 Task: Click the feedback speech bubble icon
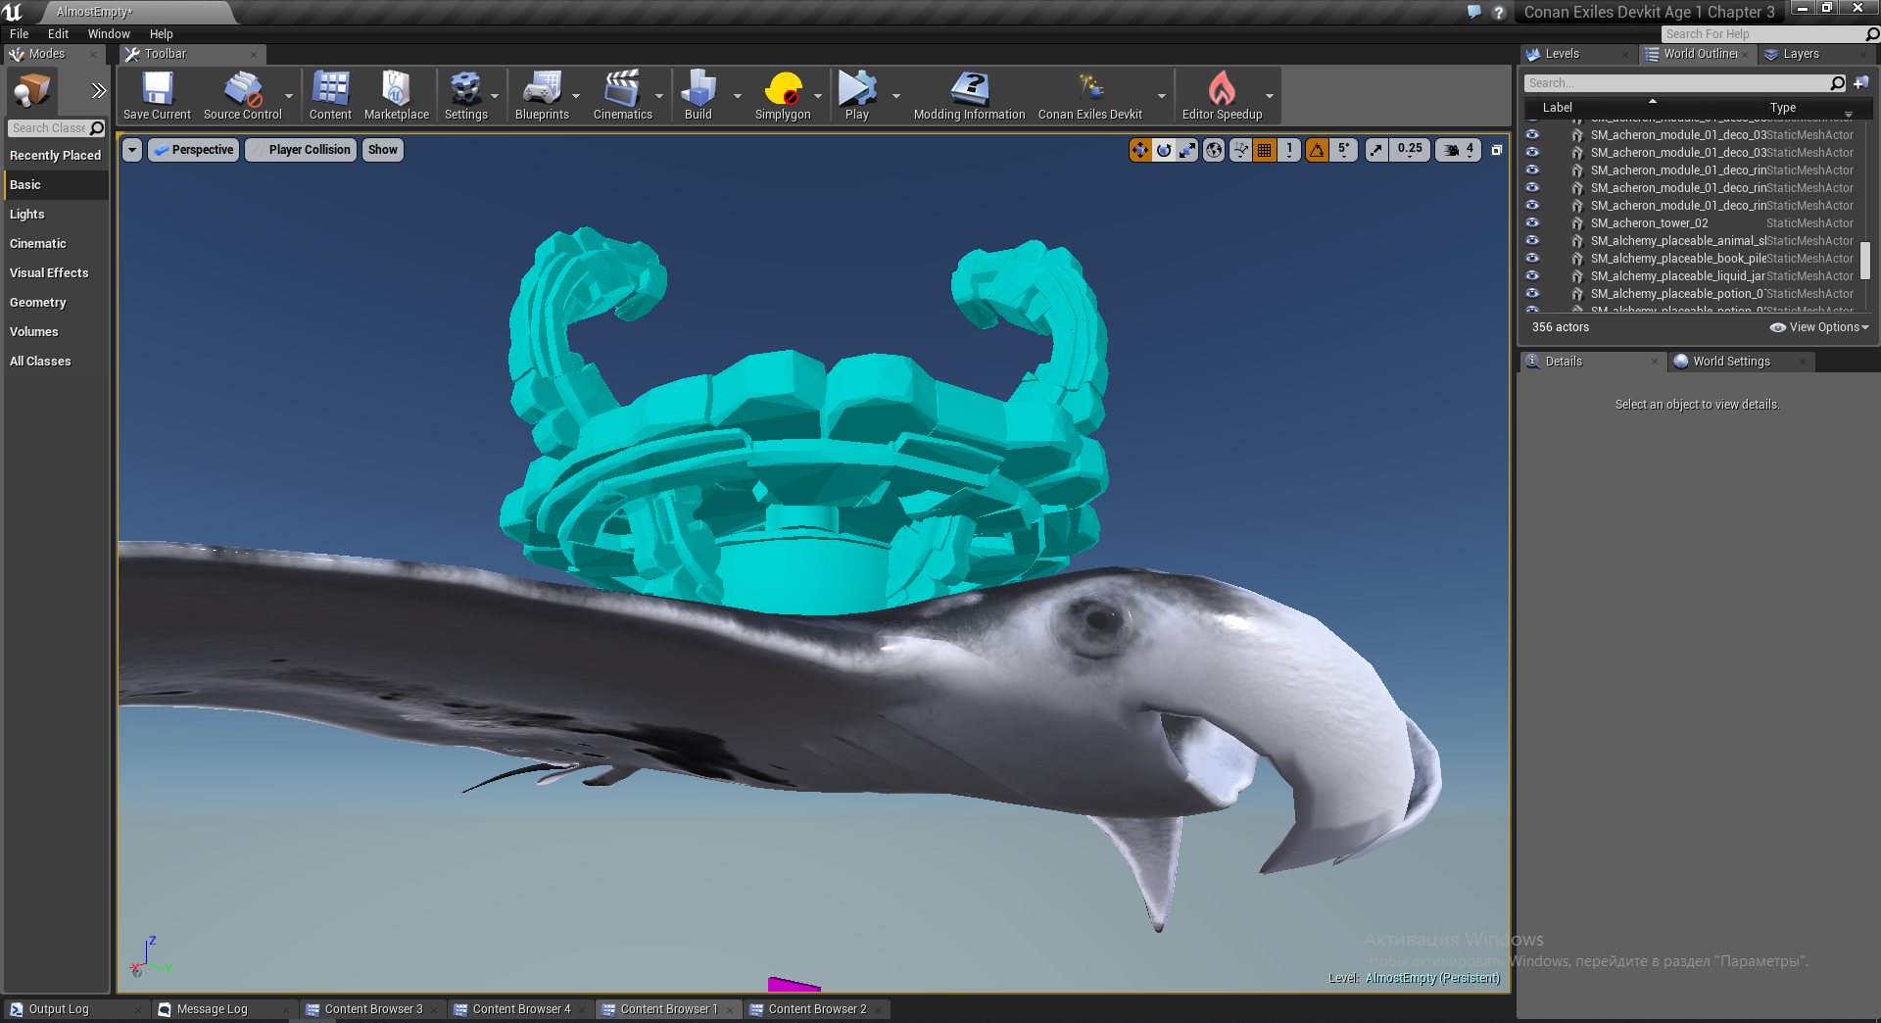pyautogui.click(x=1474, y=12)
